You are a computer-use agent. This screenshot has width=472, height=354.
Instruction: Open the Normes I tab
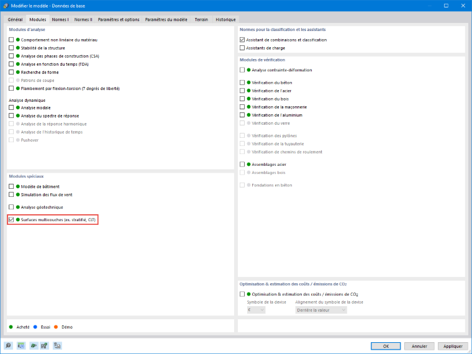point(60,20)
